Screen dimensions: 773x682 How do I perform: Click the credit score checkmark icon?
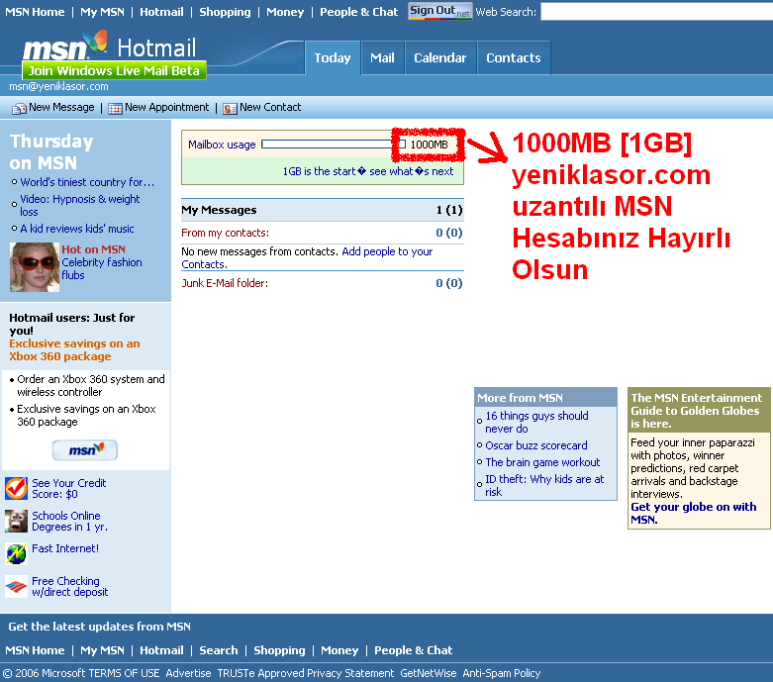click(16, 489)
